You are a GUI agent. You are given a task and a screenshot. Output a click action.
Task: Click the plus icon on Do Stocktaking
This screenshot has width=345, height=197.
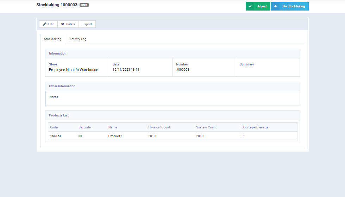275,6
